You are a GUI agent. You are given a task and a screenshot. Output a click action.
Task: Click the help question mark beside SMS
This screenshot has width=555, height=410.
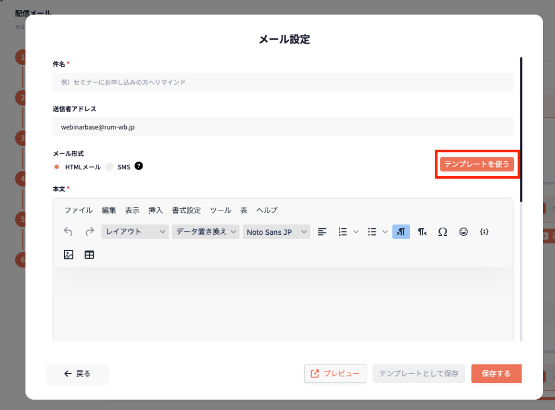tap(139, 166)
